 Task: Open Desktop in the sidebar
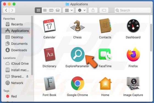pyautogui.click(x=16, y=37)
